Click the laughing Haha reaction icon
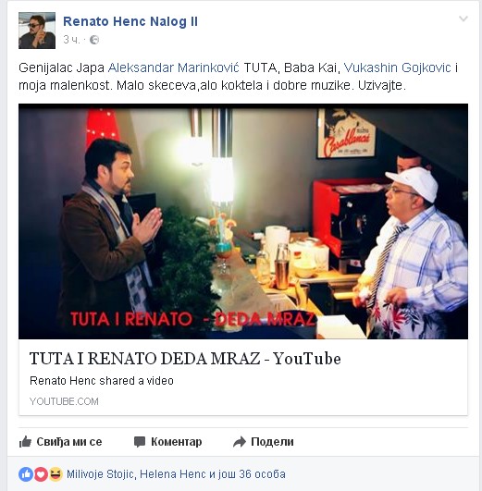 point(56,474)
